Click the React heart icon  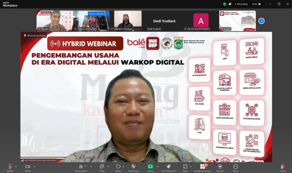click(118, 166)
